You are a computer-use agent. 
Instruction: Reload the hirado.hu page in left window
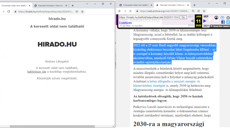[9, 12]
